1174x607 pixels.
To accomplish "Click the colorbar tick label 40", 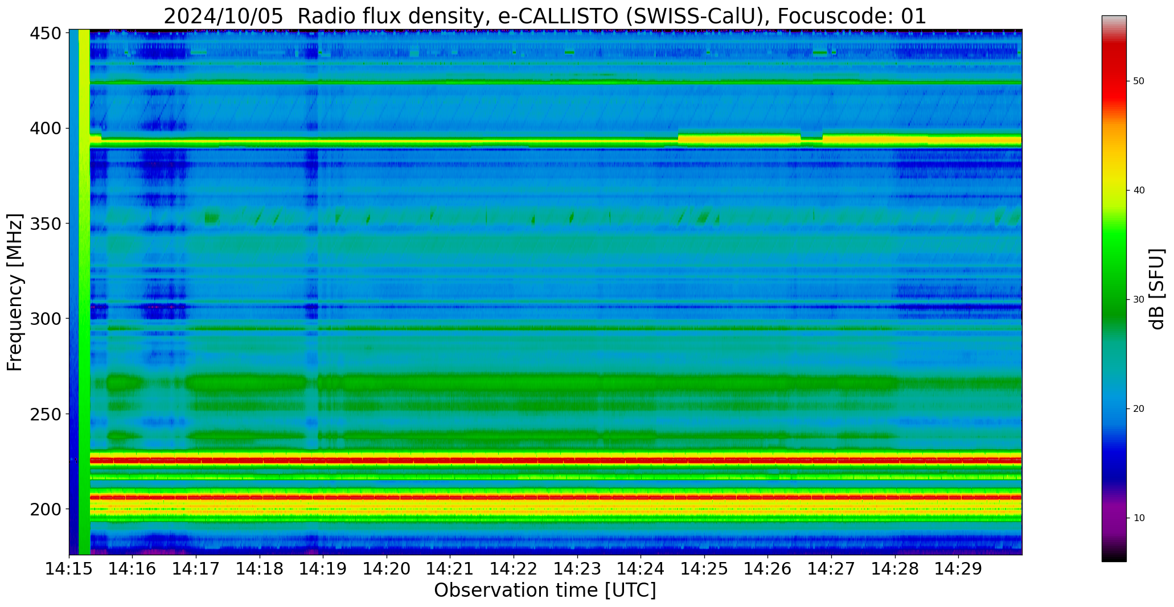I will click(1139, 191).
